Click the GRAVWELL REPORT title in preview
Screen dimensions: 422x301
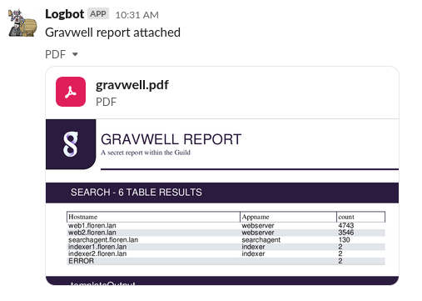pos(171,139)
